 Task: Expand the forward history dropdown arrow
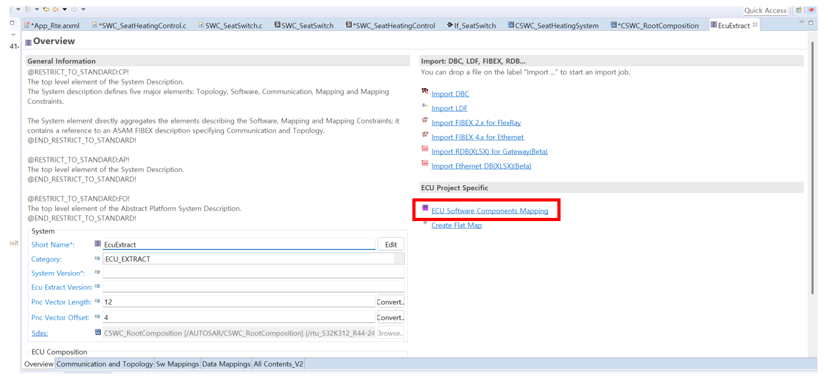83,9
